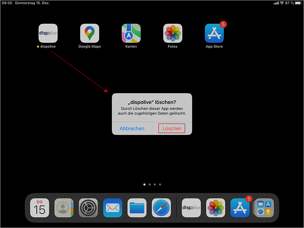Viewport: 304px width, 228px height.
Task: Tap the Wi-Fi icon in status bar
Action: point(282,3)
